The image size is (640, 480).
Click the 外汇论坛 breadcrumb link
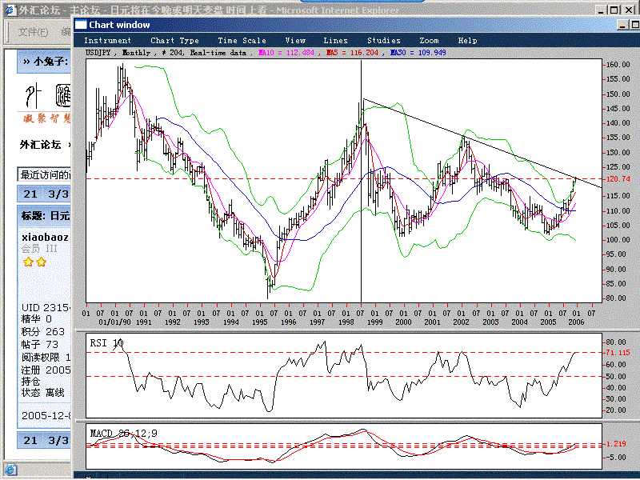(40, 145)
